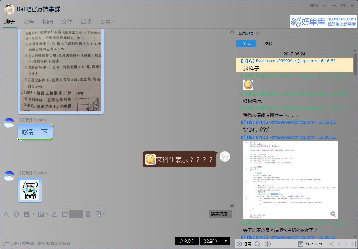
Task: Select the screenshot scissors tool
Action: point(75,214)
